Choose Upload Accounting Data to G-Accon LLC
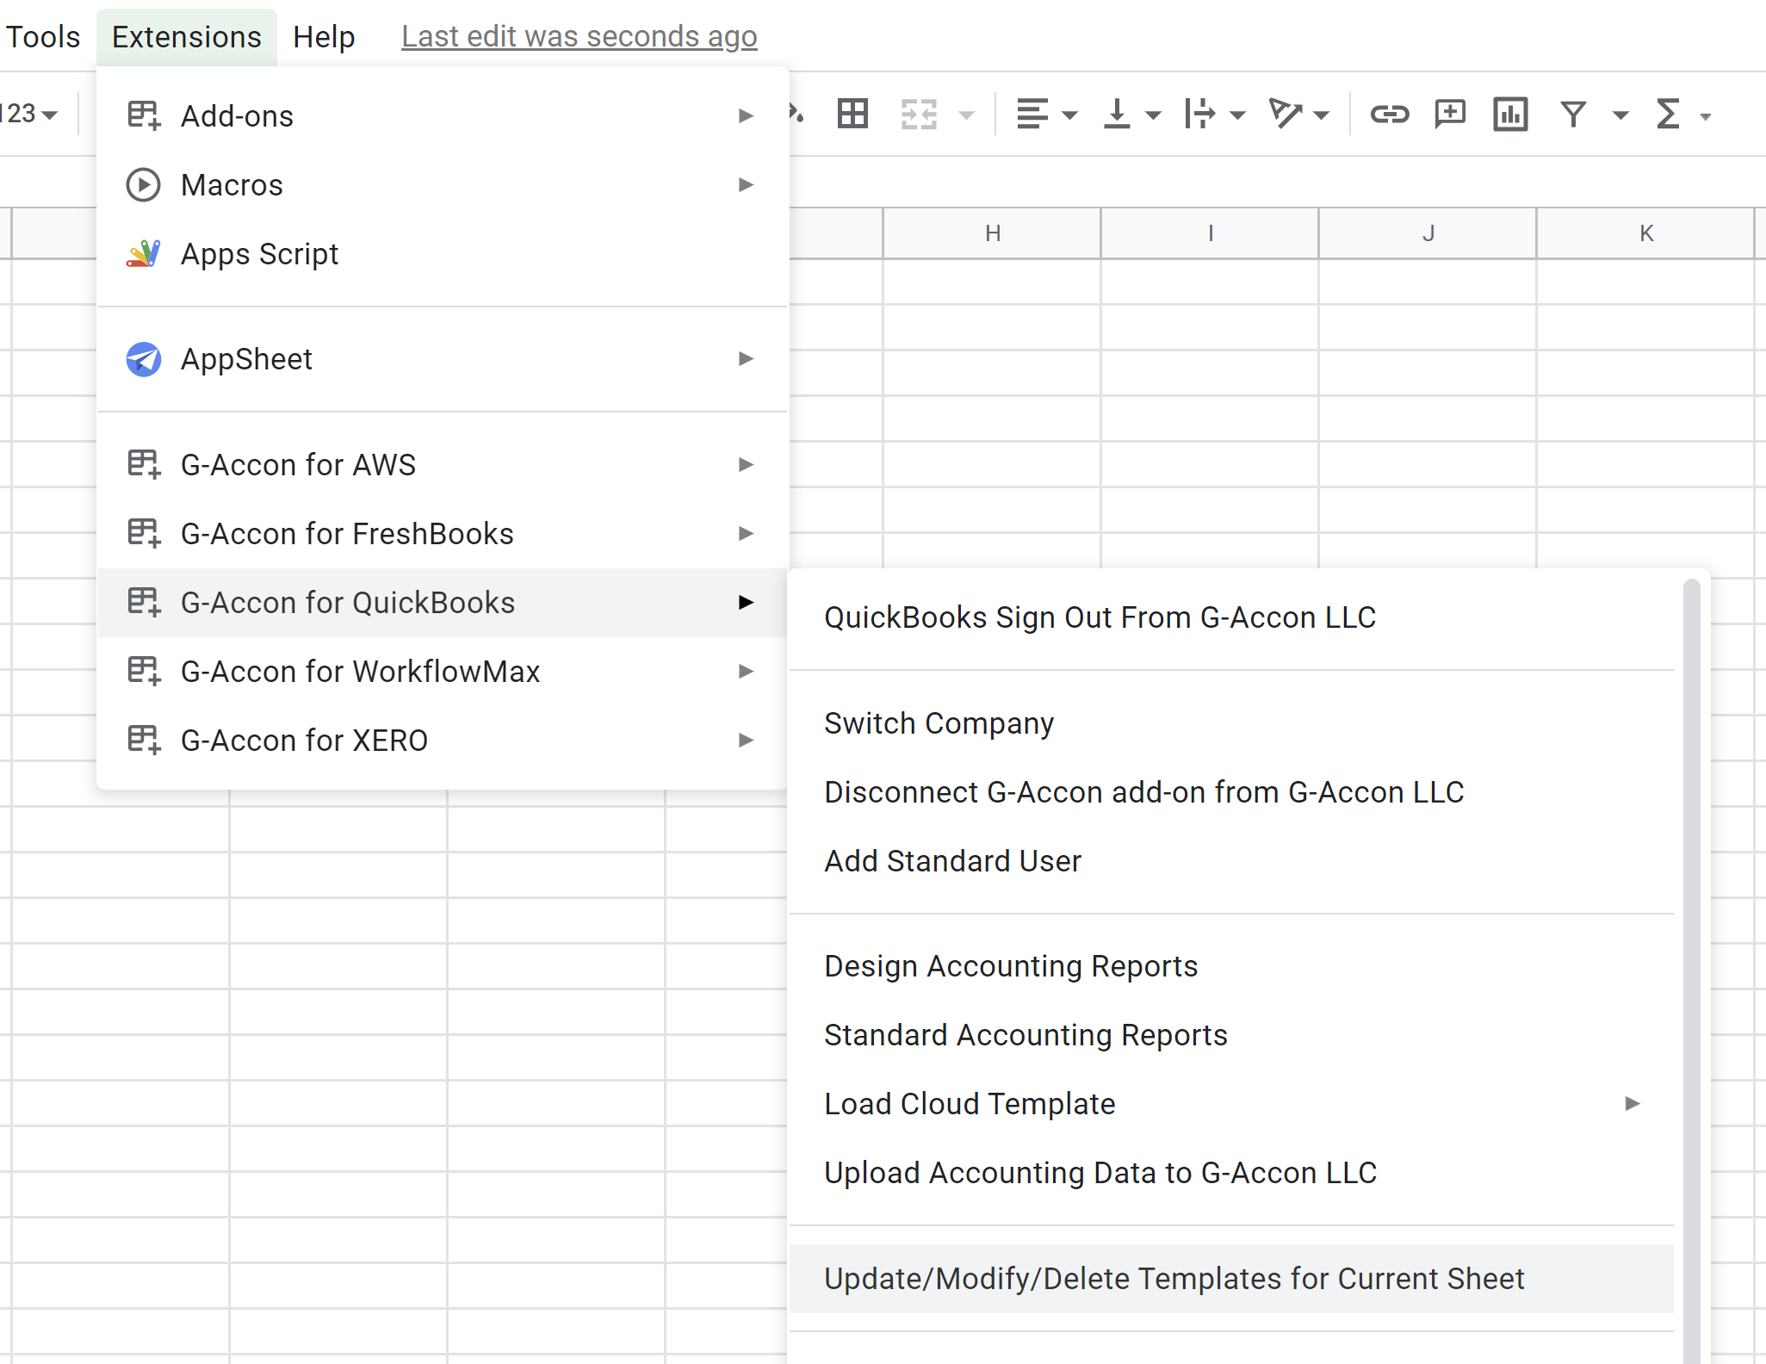 pos(1231,1173)
